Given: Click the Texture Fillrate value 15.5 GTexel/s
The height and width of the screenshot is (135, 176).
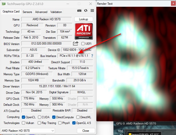Looking at the screenshot, I should click(x=80, y=68).
